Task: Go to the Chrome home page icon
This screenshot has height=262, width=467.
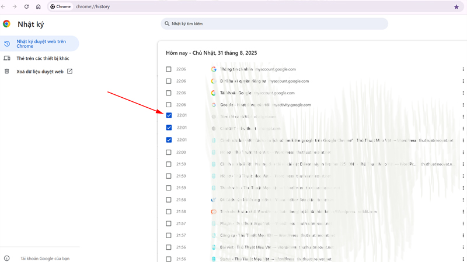Action: pos(39,7)
